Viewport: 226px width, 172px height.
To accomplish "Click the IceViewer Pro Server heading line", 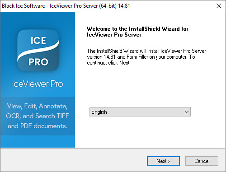I will (114, 35).
